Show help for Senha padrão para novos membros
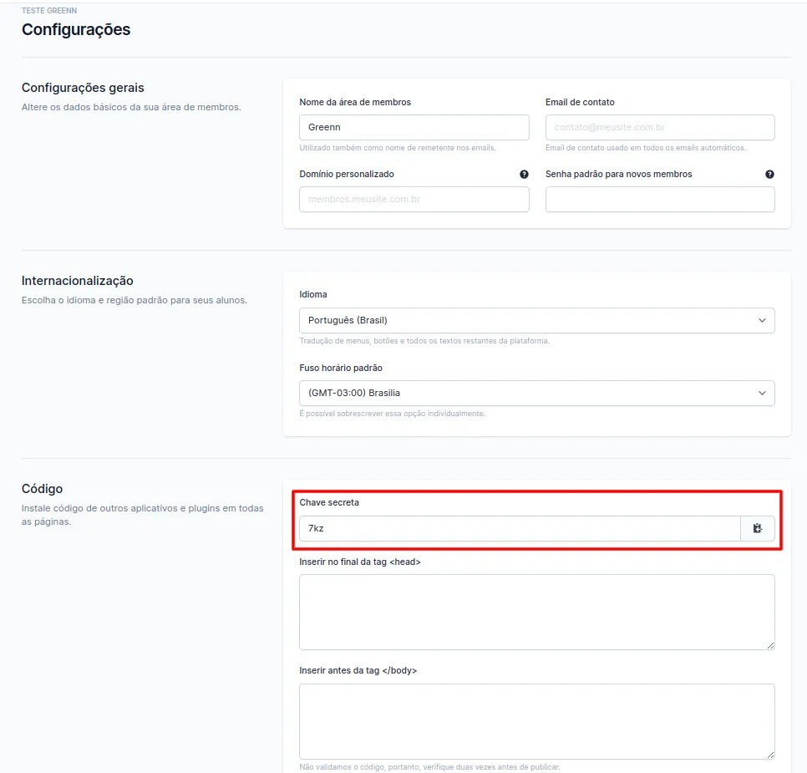The width and height of the screenshot is (807, 773). 769,174
